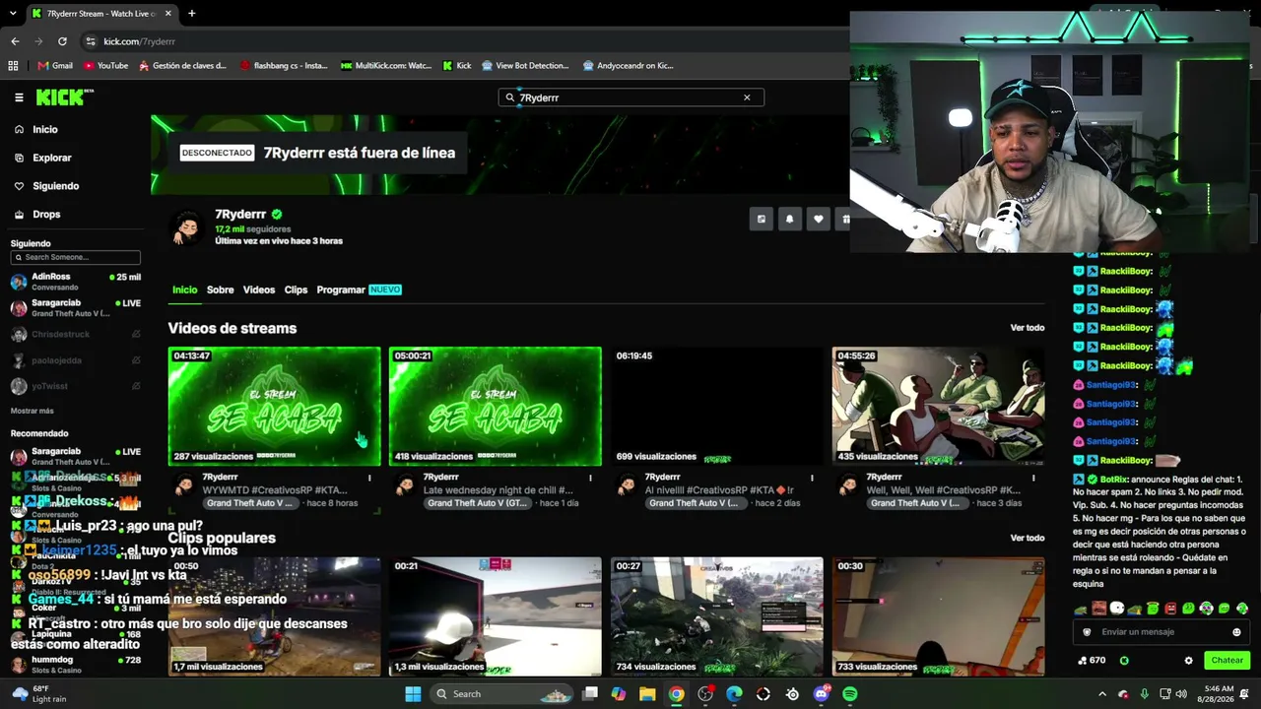Open the 06:19:45 stream video thumbnail
This screenshot has height=709, width=1261.
point(716,406)
